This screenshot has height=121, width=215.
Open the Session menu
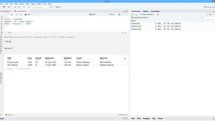pos(21,4)
